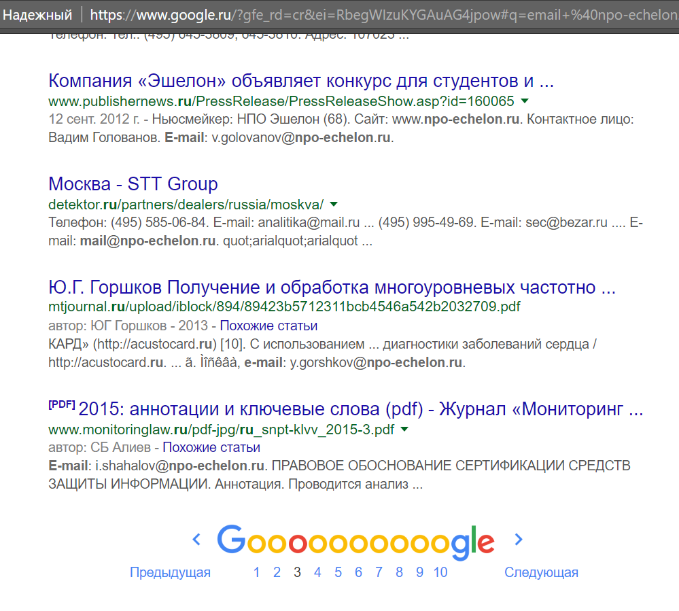Image resolution: width=679 pixels, height=611 pixels.
Task: Open dropdown arrow beside monitoringlaw.ru URL
Action: tap(404, 430)
